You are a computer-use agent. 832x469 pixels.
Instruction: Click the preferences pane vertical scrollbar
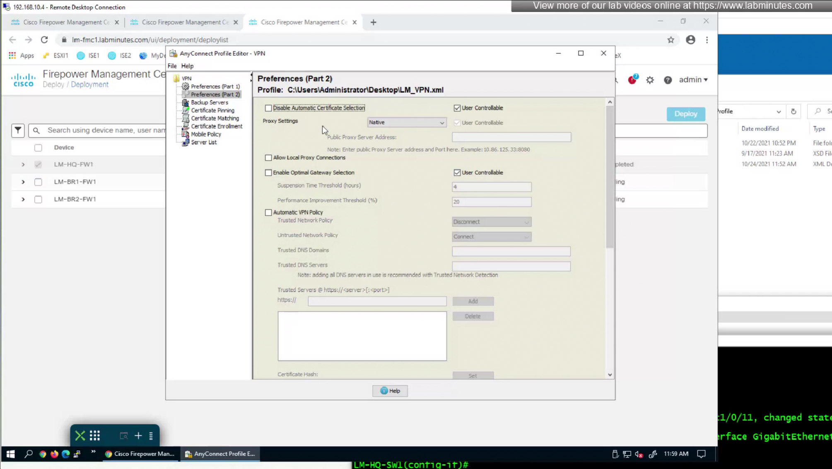(610, 176)
